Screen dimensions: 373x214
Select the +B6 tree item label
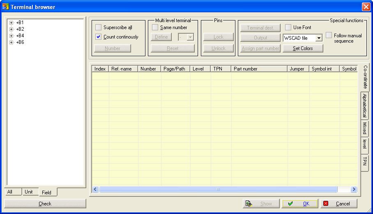(20, 42)
